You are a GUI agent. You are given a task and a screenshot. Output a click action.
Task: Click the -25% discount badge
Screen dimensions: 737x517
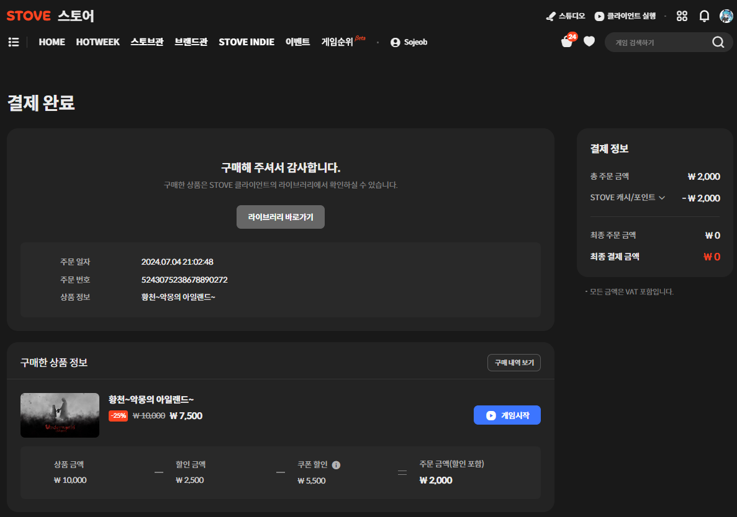(119, 416)
